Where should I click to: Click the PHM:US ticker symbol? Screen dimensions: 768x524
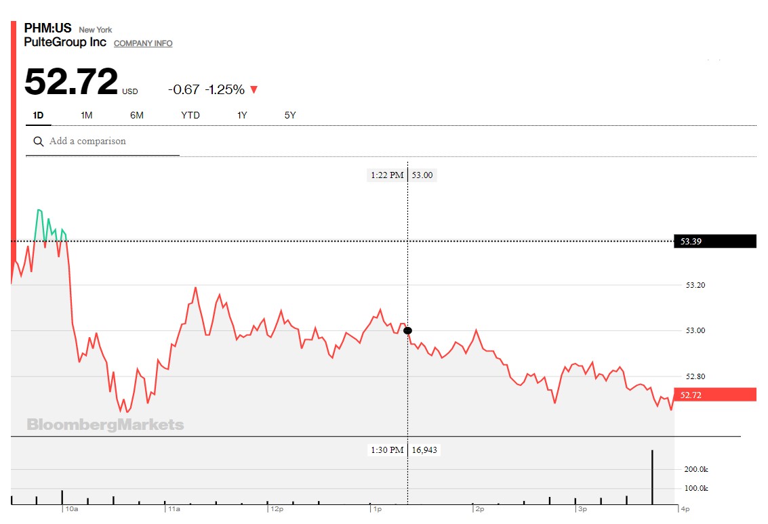click(x=47, y=28)
